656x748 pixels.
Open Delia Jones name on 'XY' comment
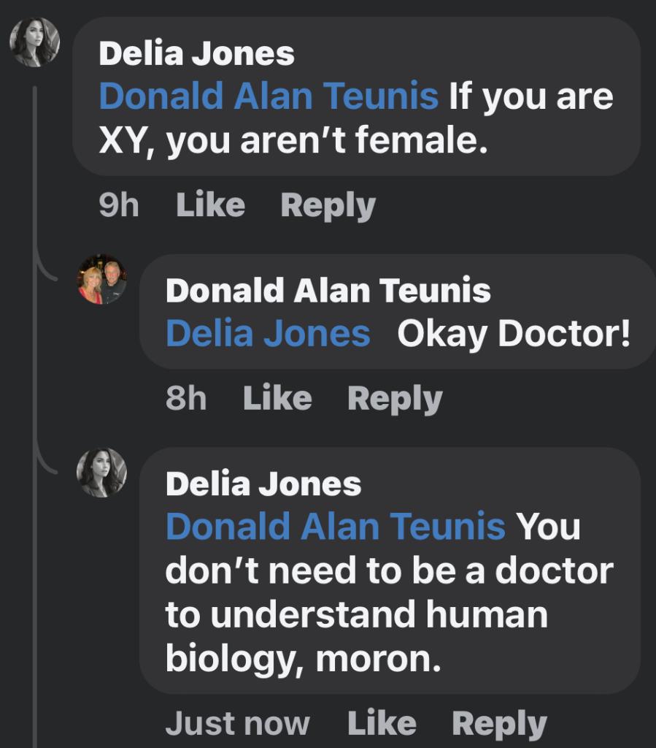(x=196, y=53)
